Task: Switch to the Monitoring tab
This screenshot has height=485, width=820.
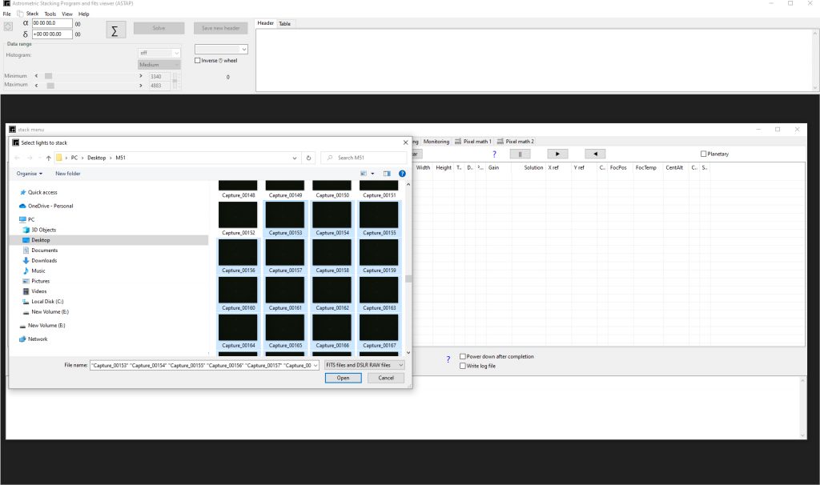Action: (436, 142)
